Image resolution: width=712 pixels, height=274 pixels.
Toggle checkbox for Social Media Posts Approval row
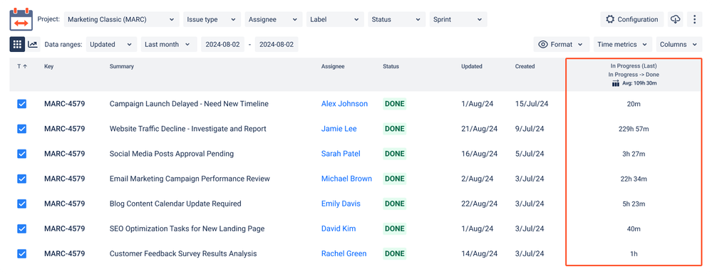(x=22, y=154)
